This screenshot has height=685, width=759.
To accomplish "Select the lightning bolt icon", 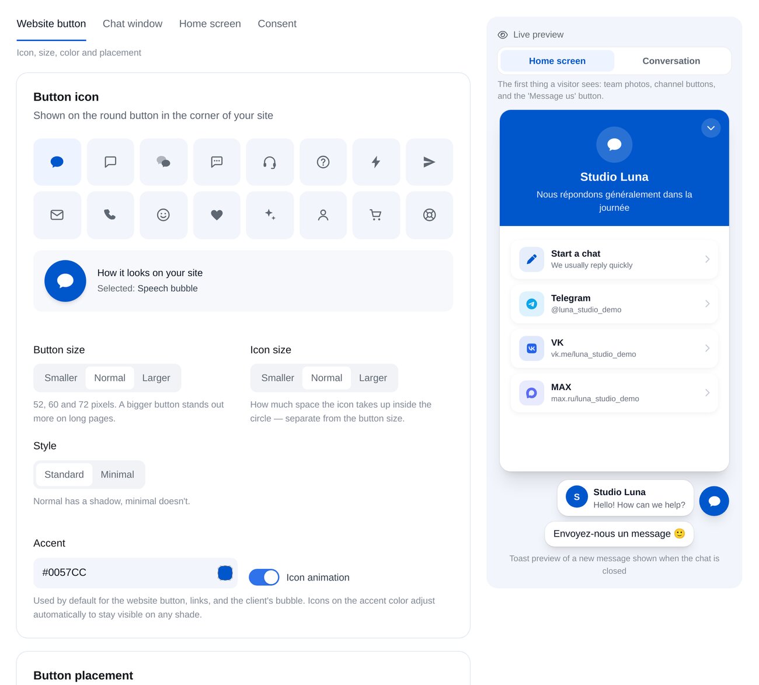I will coord(376,162).
